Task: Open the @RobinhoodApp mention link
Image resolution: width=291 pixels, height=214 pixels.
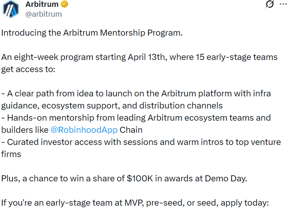Action: [84, 130]
